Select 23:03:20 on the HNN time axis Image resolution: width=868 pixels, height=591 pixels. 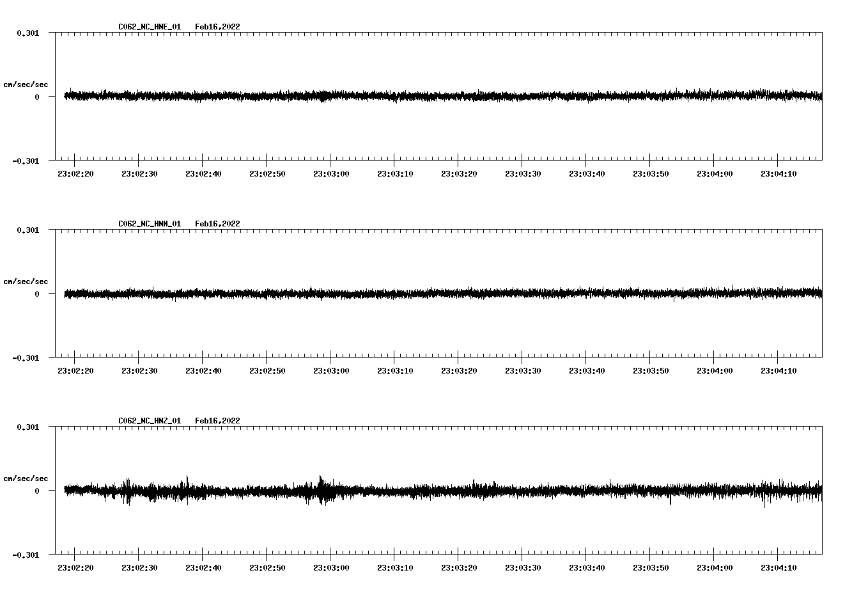pos(459,370)
